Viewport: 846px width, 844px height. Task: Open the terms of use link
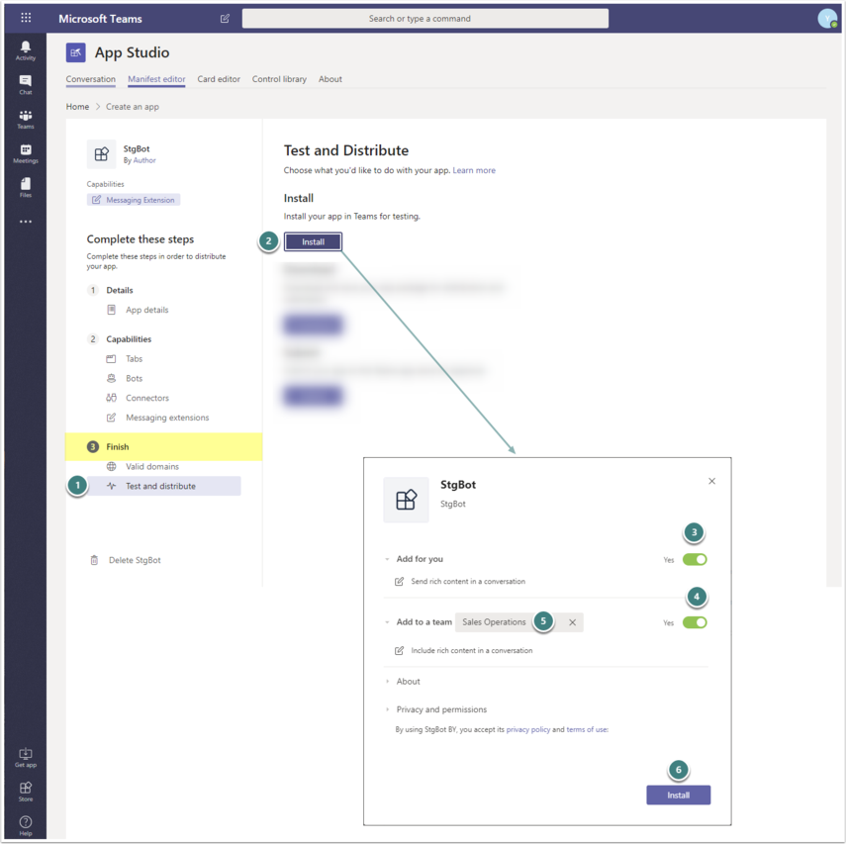(x=587, y=729)
